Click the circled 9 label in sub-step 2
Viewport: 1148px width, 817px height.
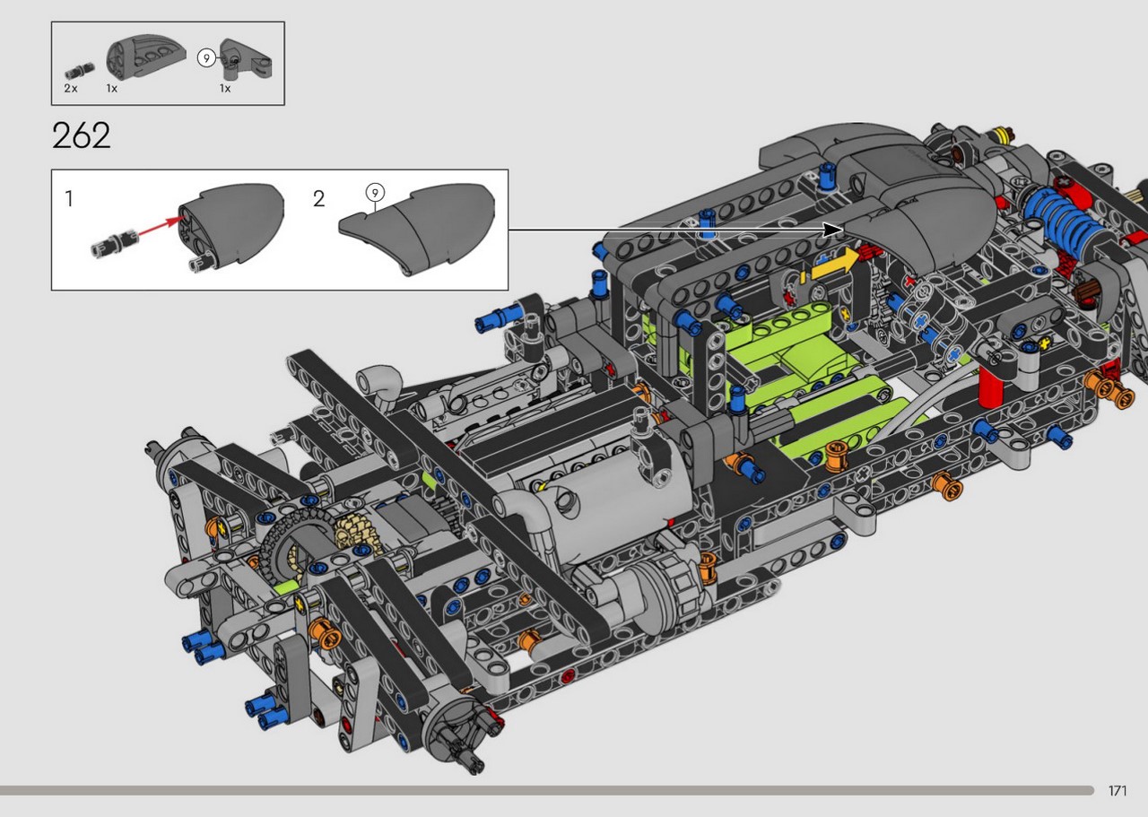click(375, 193)
